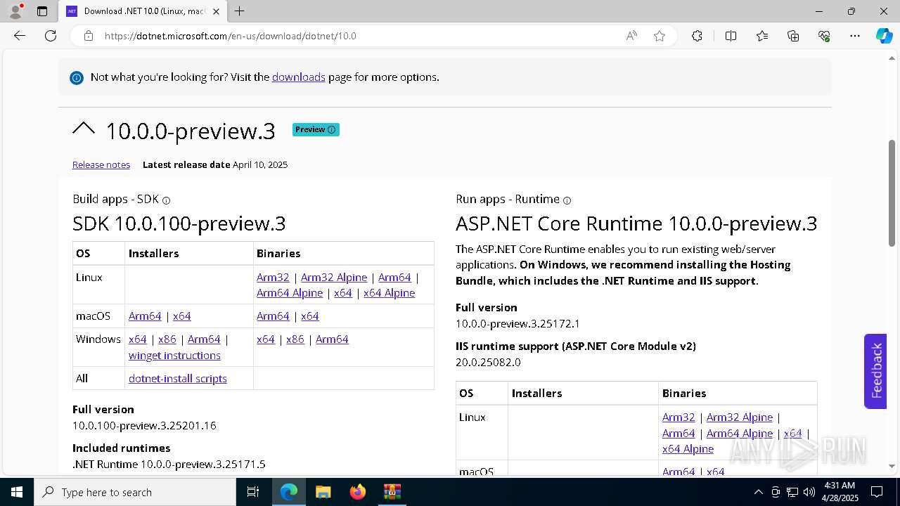Download SDK Linux Arm64 binary
The image size is (900, 506).
394,277
